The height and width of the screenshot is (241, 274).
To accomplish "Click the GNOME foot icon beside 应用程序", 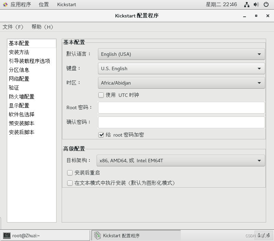I will 5,4.
